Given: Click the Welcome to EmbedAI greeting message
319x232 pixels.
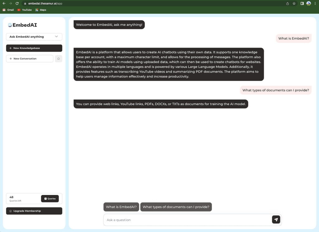Looking at the screenshot, I should (x=109, y=25).
